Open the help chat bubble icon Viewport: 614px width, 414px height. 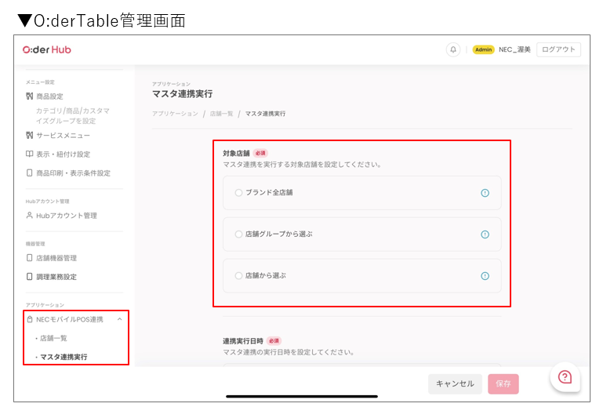click(x=565, y=377)
